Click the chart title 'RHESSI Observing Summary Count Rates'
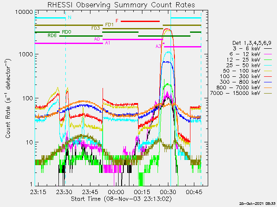The image size is (277, 207). point(121,5)
